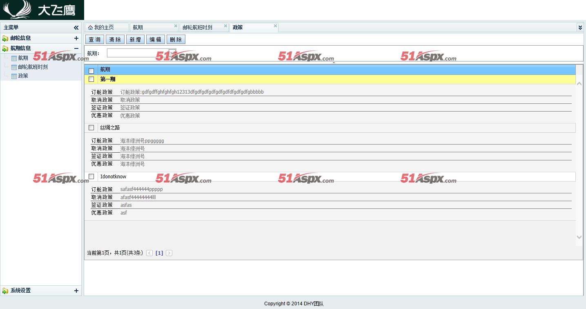Collapse the 航期信息 section minus icon
Viewport: 586px width, 309px height.
(x=76, y=48)
